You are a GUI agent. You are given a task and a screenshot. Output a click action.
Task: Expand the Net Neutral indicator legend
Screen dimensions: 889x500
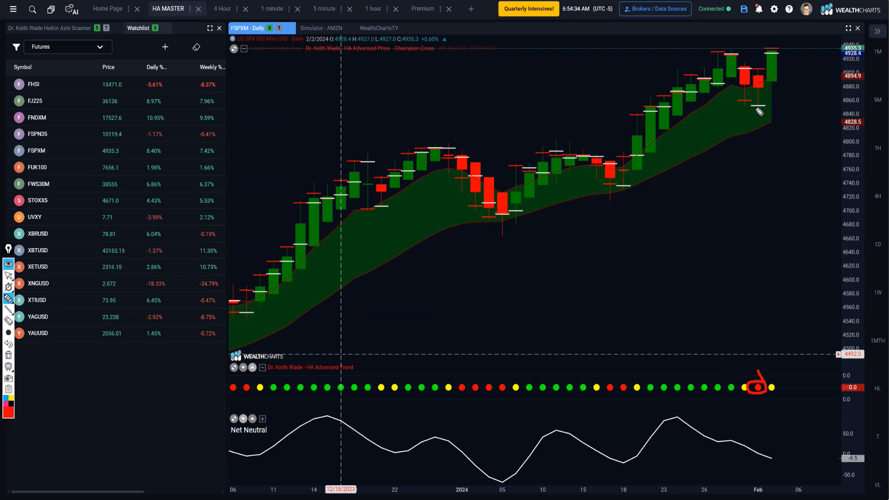(263, 419)
